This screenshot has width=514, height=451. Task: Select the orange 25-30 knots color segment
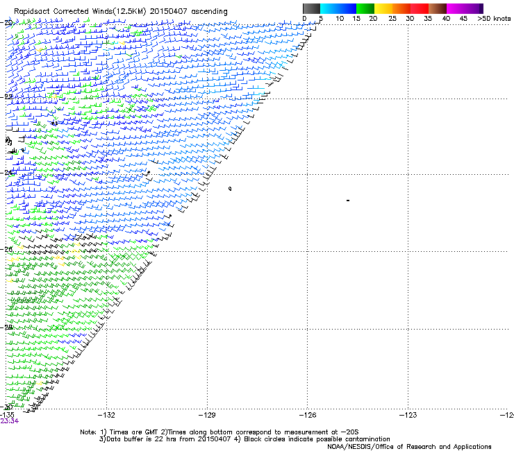coord(401,8)
